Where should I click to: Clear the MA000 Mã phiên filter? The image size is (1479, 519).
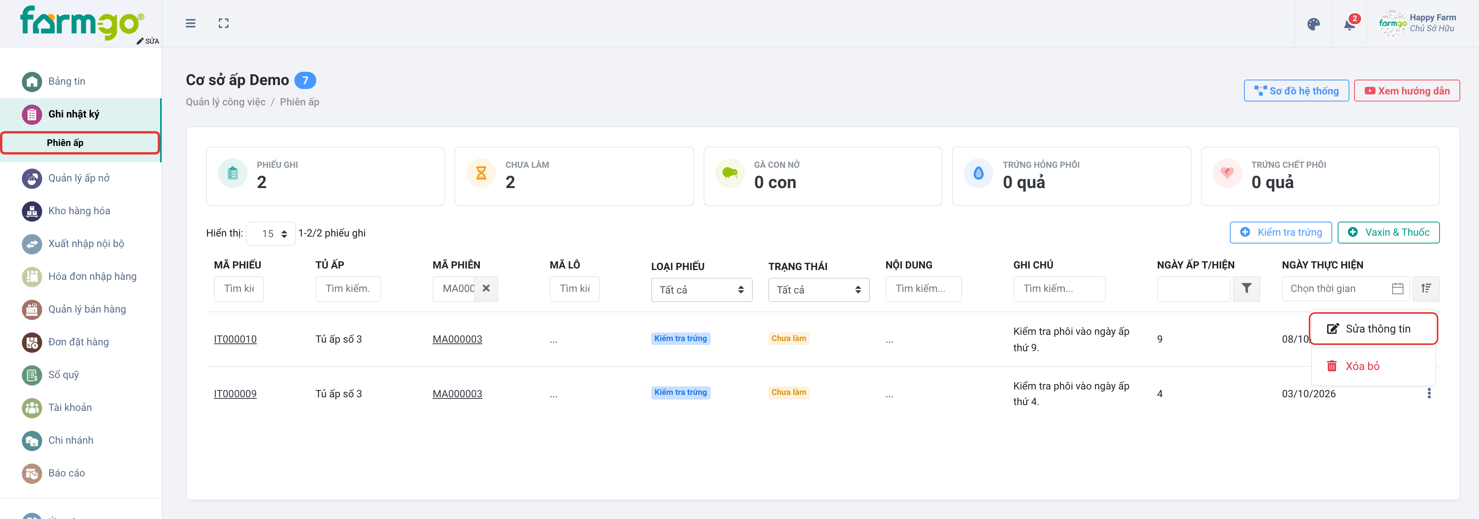[x=486, y=289]
